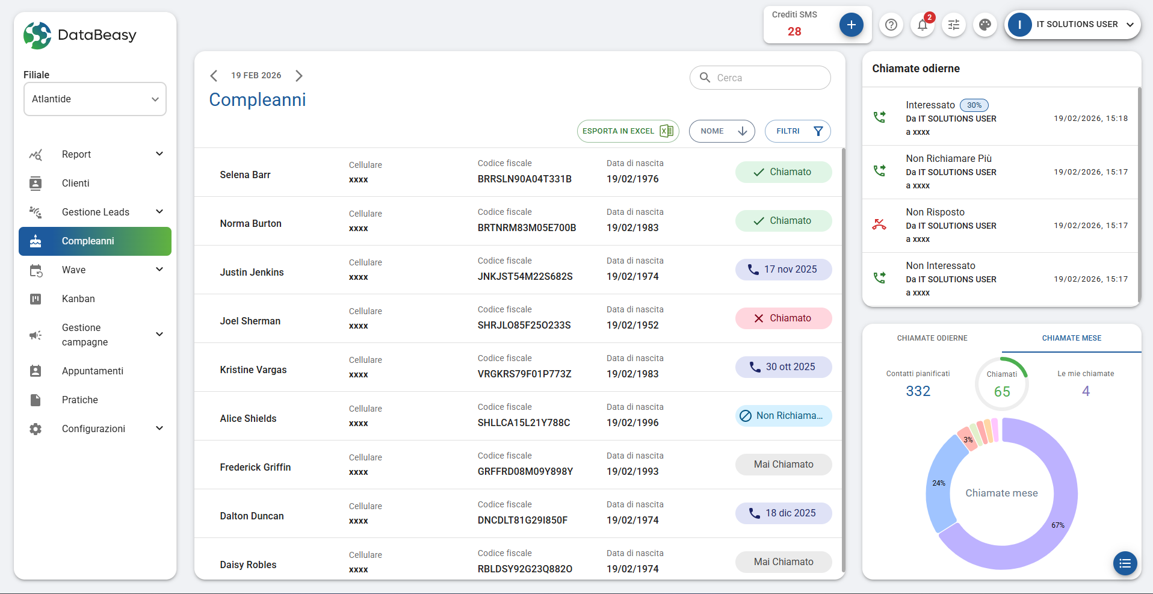Toggle NOME sort direction button
The width and height of the screenshot is (1153, 594).
pos(722,131)
